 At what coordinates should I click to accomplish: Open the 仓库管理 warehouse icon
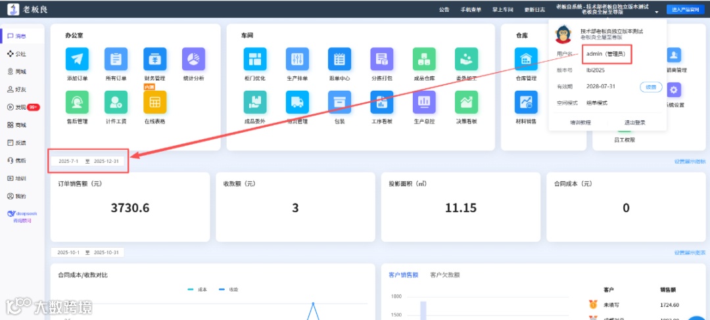coord(526,59)
